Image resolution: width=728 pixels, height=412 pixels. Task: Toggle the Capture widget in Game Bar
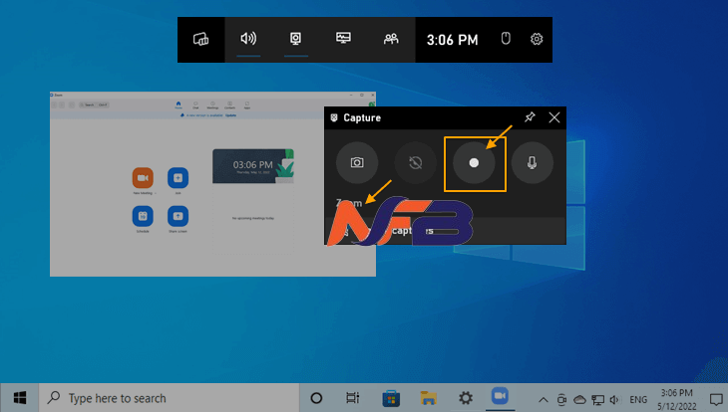pyautogui.click(x=296, y=40)
